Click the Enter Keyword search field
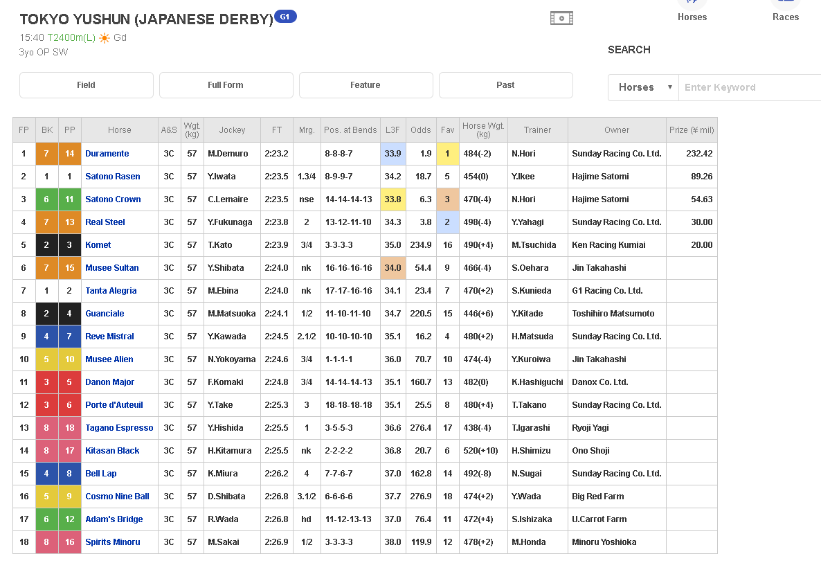Image resolution: width=821 pixels, height=563 pixels. point(750,87)
